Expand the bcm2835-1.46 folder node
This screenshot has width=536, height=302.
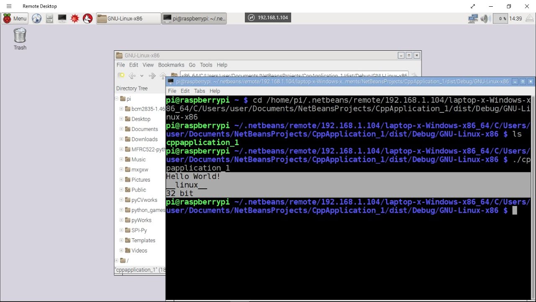point(121,109)
